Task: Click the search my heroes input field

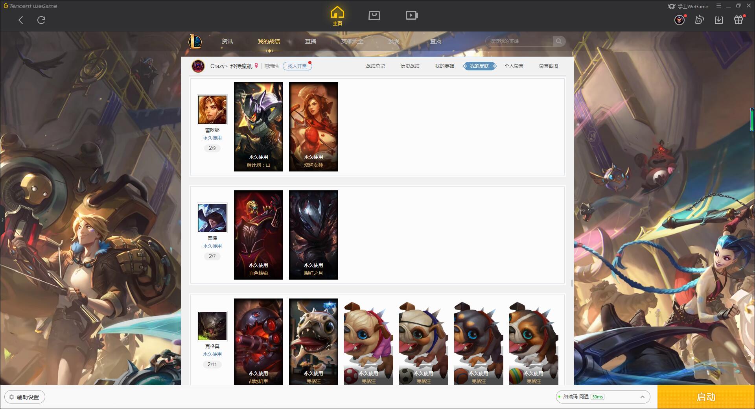Action: (520, 41)
